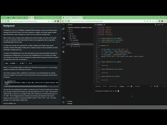Share the CS50 page via the share icon

coord(49,21)
